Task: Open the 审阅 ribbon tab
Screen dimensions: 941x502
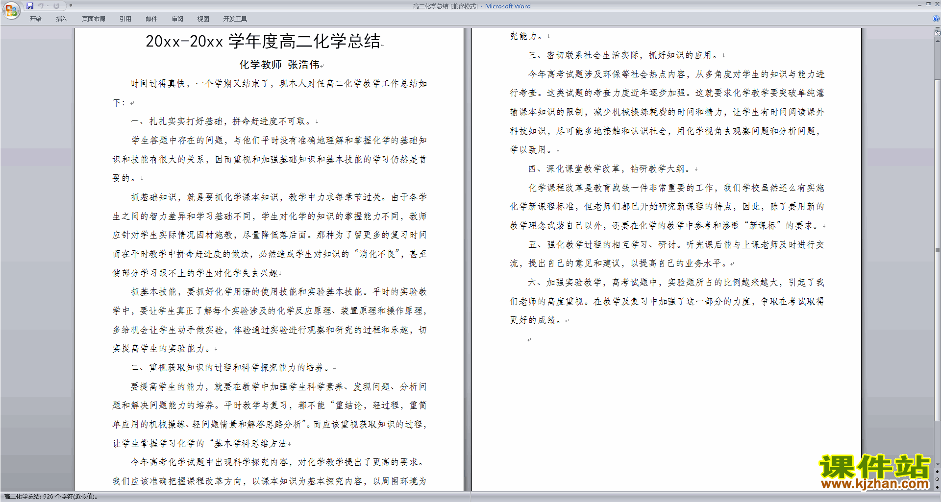Action: point(177,19)
